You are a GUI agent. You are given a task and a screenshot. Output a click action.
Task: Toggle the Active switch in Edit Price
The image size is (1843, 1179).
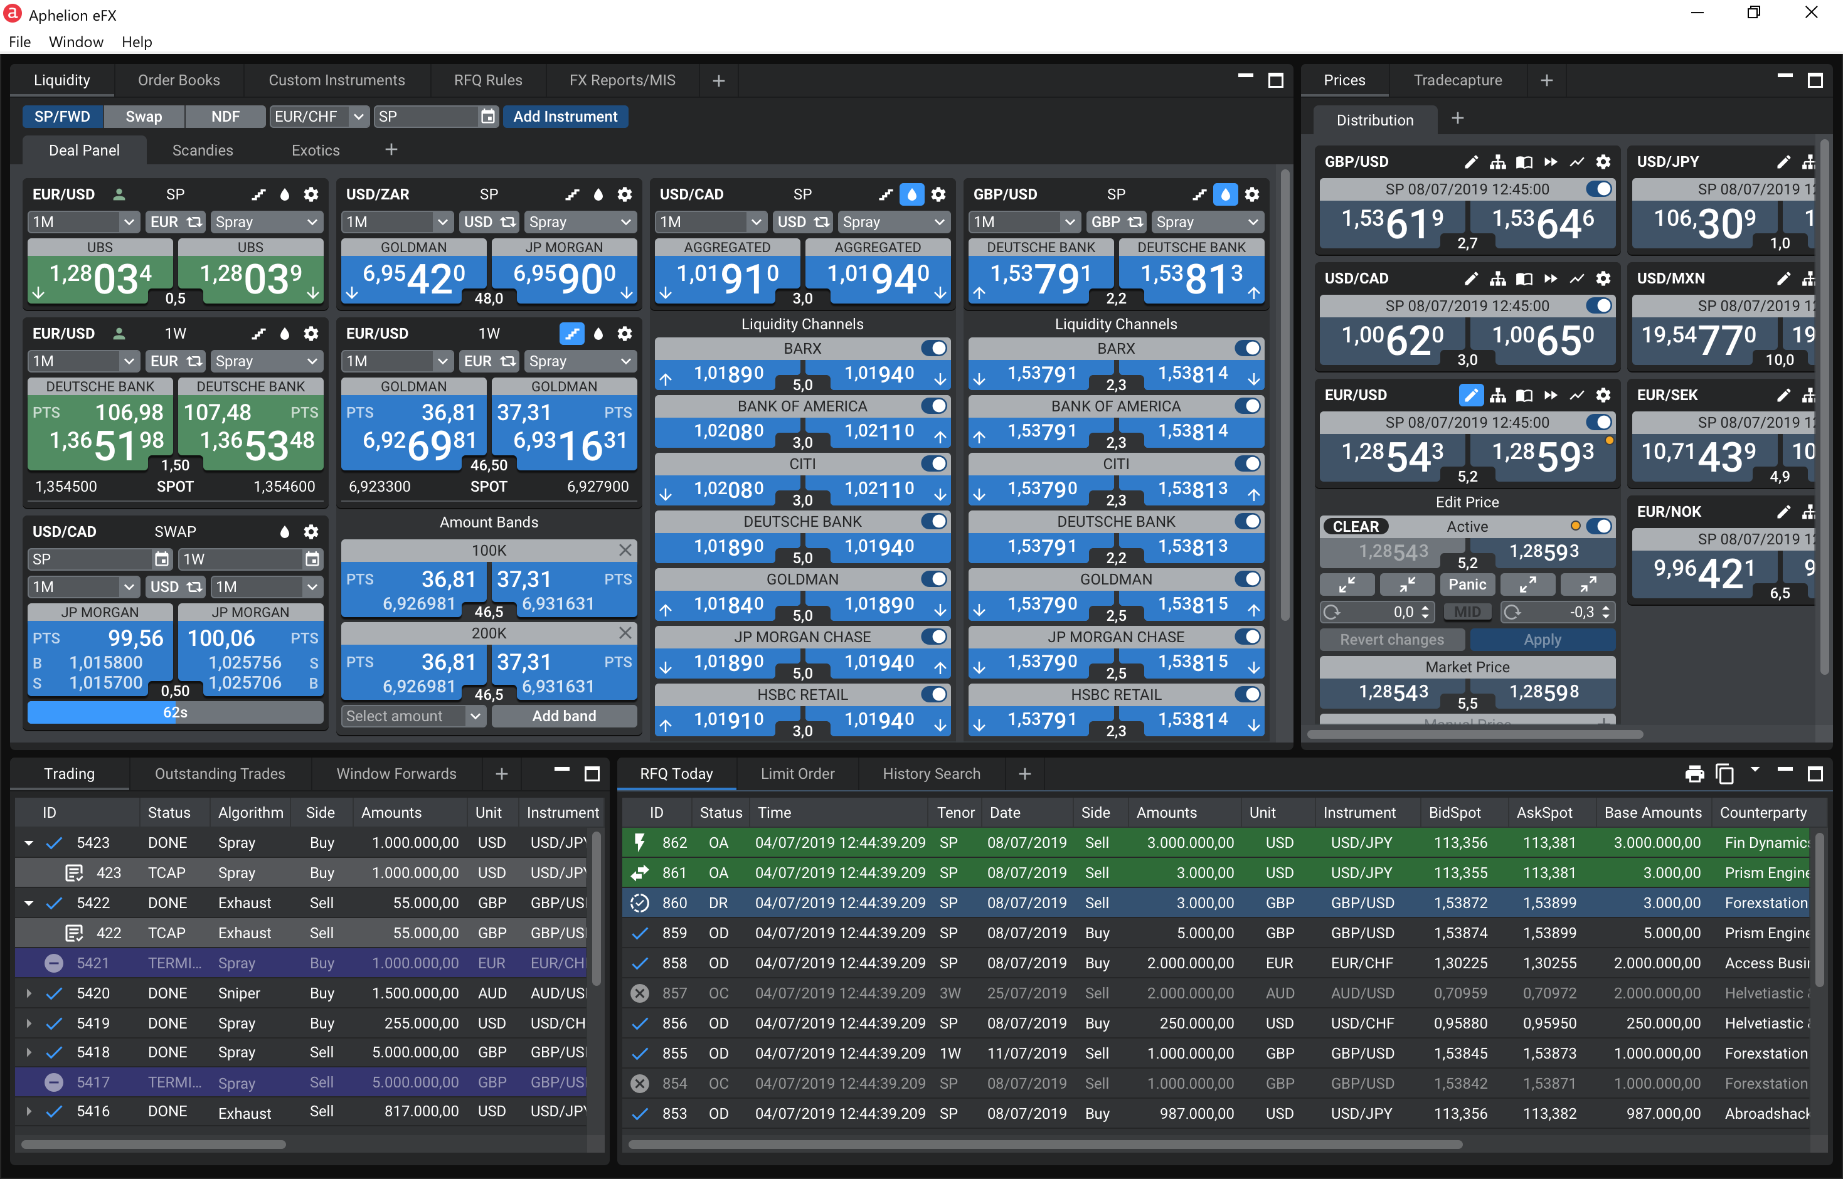click(x=1599, y=527)
